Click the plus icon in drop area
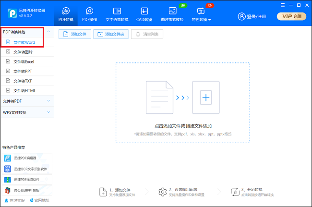The width and height of the screenshot is (312, 207). point(206,98)
